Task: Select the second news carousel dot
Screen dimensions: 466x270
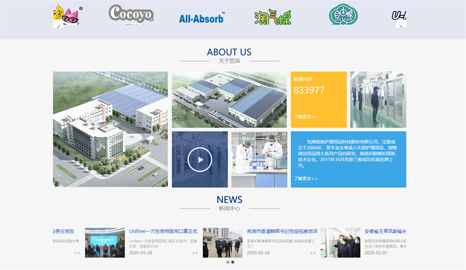Action: (233, 262)
